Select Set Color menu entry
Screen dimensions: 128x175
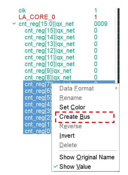tap(72, 107)
